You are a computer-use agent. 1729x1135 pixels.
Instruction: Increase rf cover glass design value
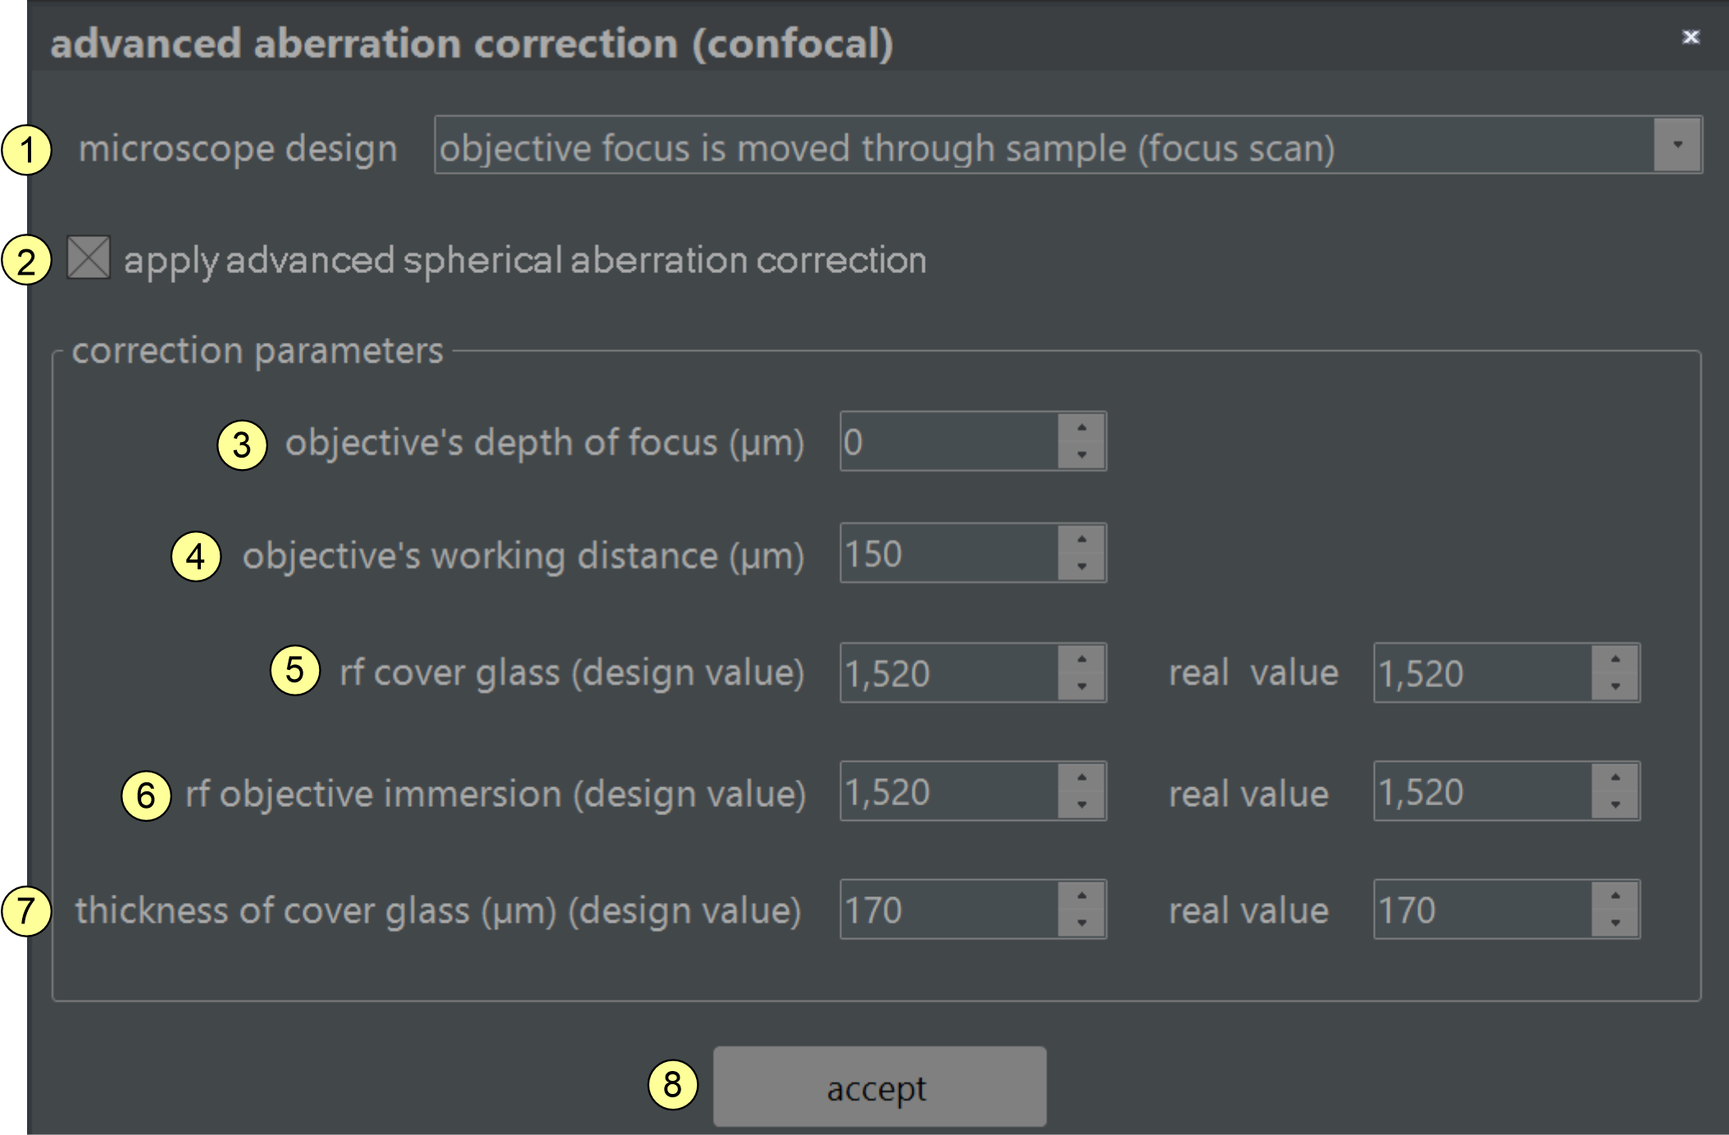coord(1081,659)
